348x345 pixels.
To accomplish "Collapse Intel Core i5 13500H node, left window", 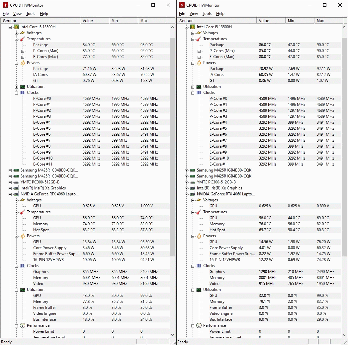I will (10, 27).
